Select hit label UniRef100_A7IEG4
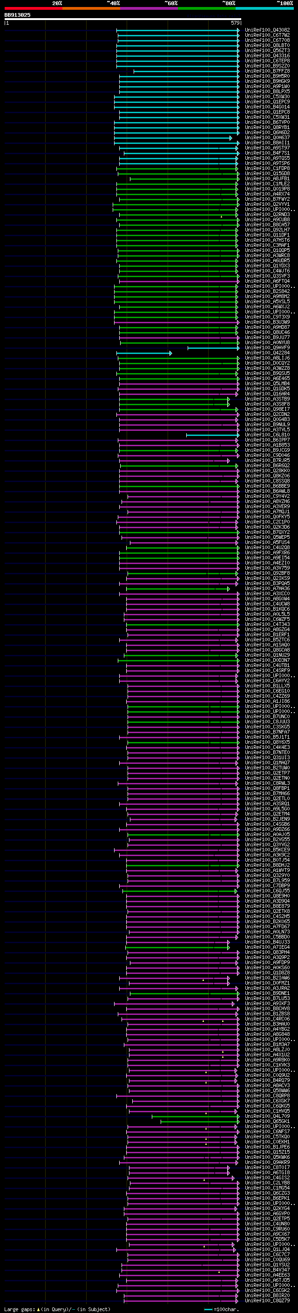298x1313 pixels. pos(267,947)
